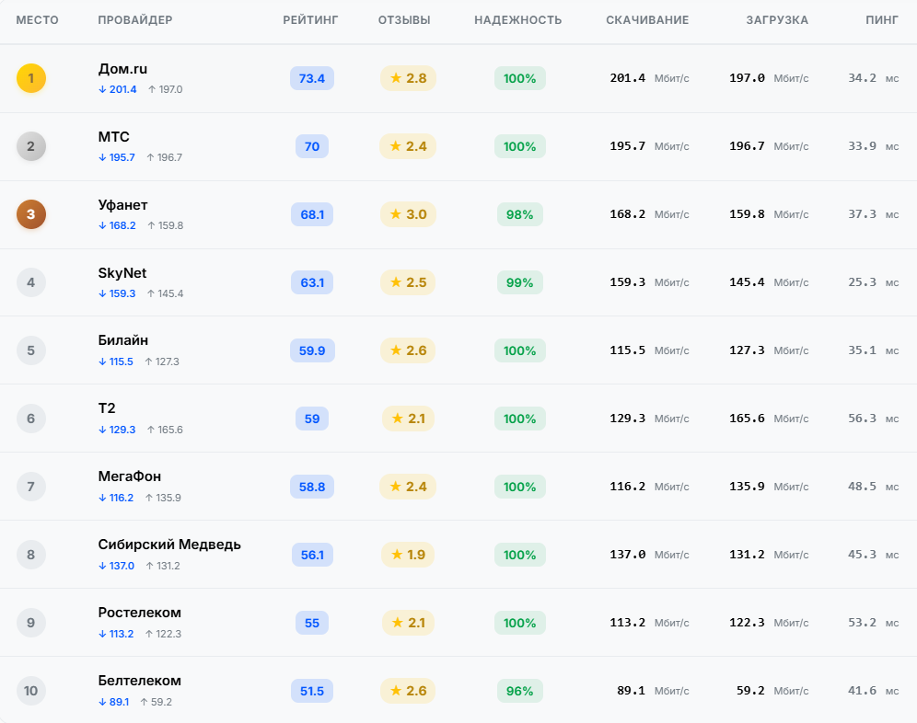Open the МегаФон provider page
Screen dimensions: 917x723
(129, 476)
